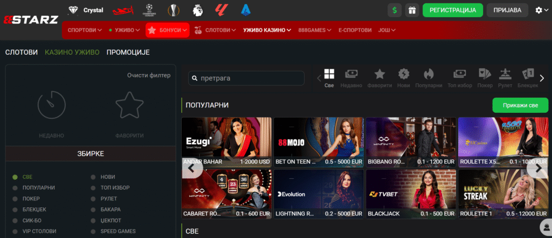552x238 pixels.
Task: Open the gift box bonus icon
Action: pos(412,10)
